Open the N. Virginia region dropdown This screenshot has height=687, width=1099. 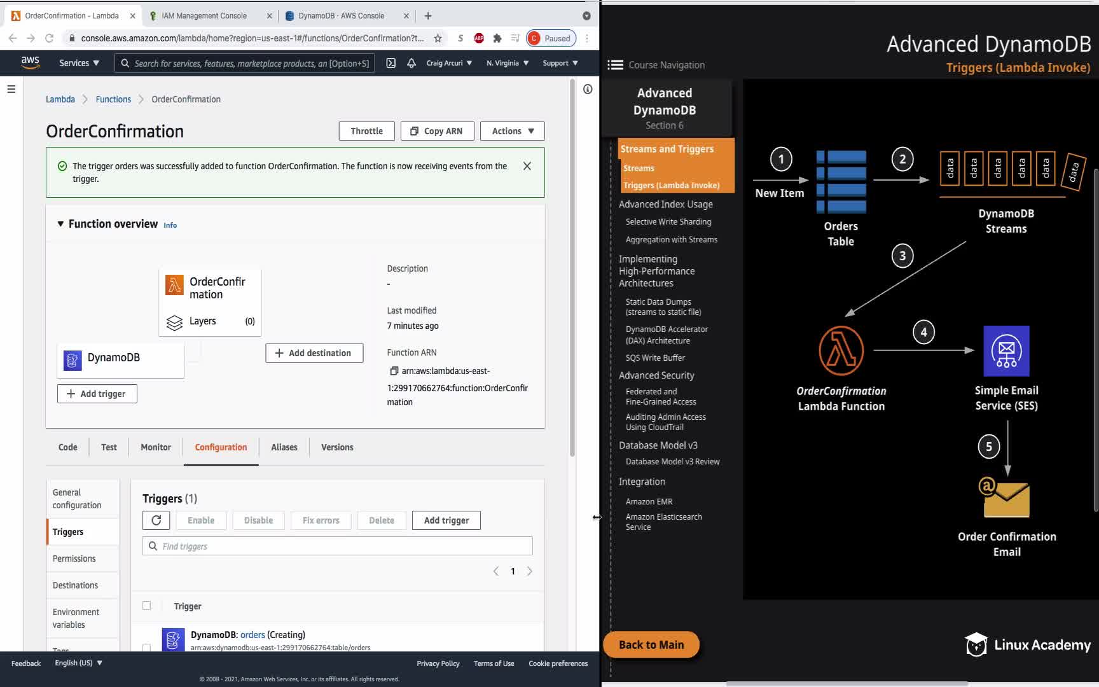[x=507, y=63]
